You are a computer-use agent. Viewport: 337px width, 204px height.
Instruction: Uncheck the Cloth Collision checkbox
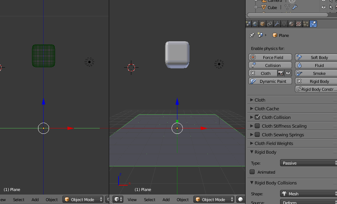pyautogui.click(x=257, y=117)
